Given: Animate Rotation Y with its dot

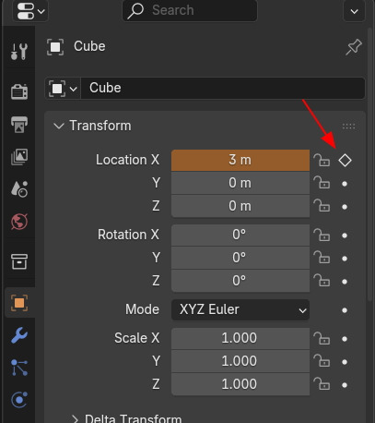Looking at the screenshot, I should pos(345,259).
